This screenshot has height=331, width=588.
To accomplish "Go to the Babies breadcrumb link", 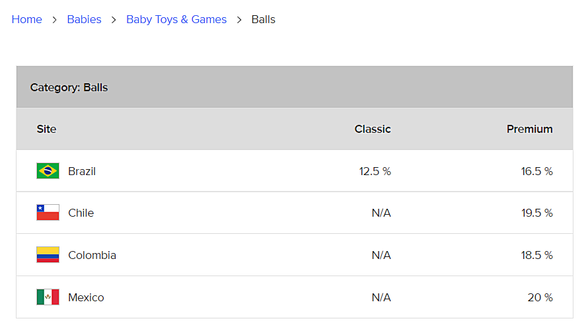I will click(x=84, y=19).
